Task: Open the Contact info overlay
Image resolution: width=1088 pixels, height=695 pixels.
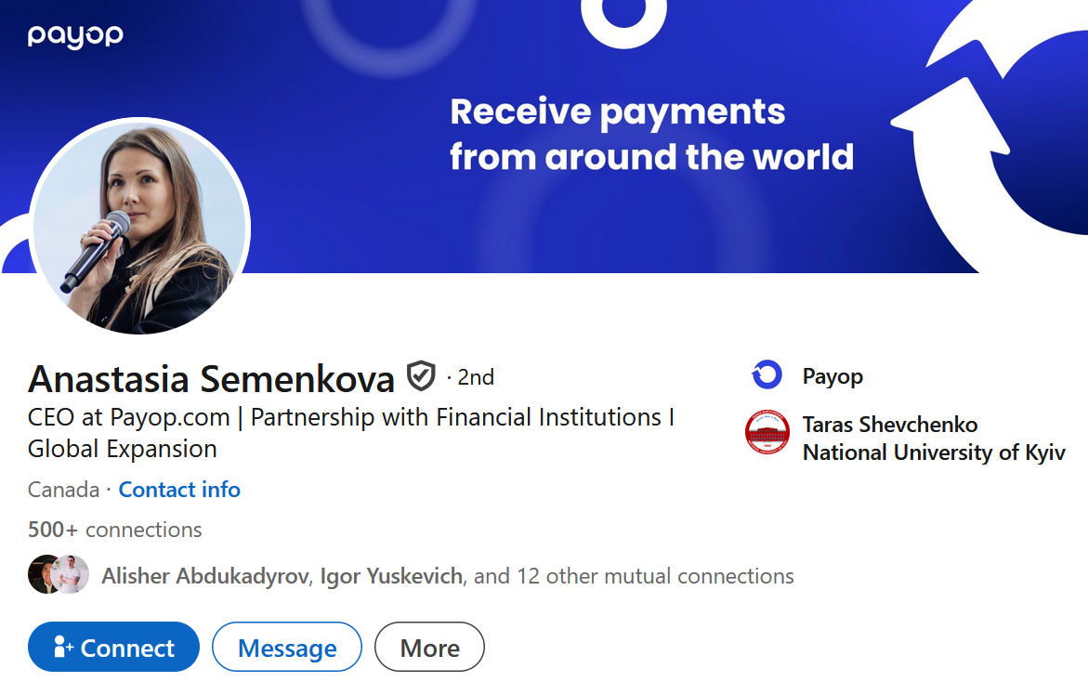Action: pos(179,490)
